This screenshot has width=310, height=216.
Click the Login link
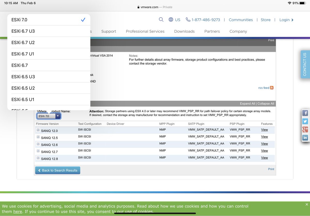click(x=286, y=20)
